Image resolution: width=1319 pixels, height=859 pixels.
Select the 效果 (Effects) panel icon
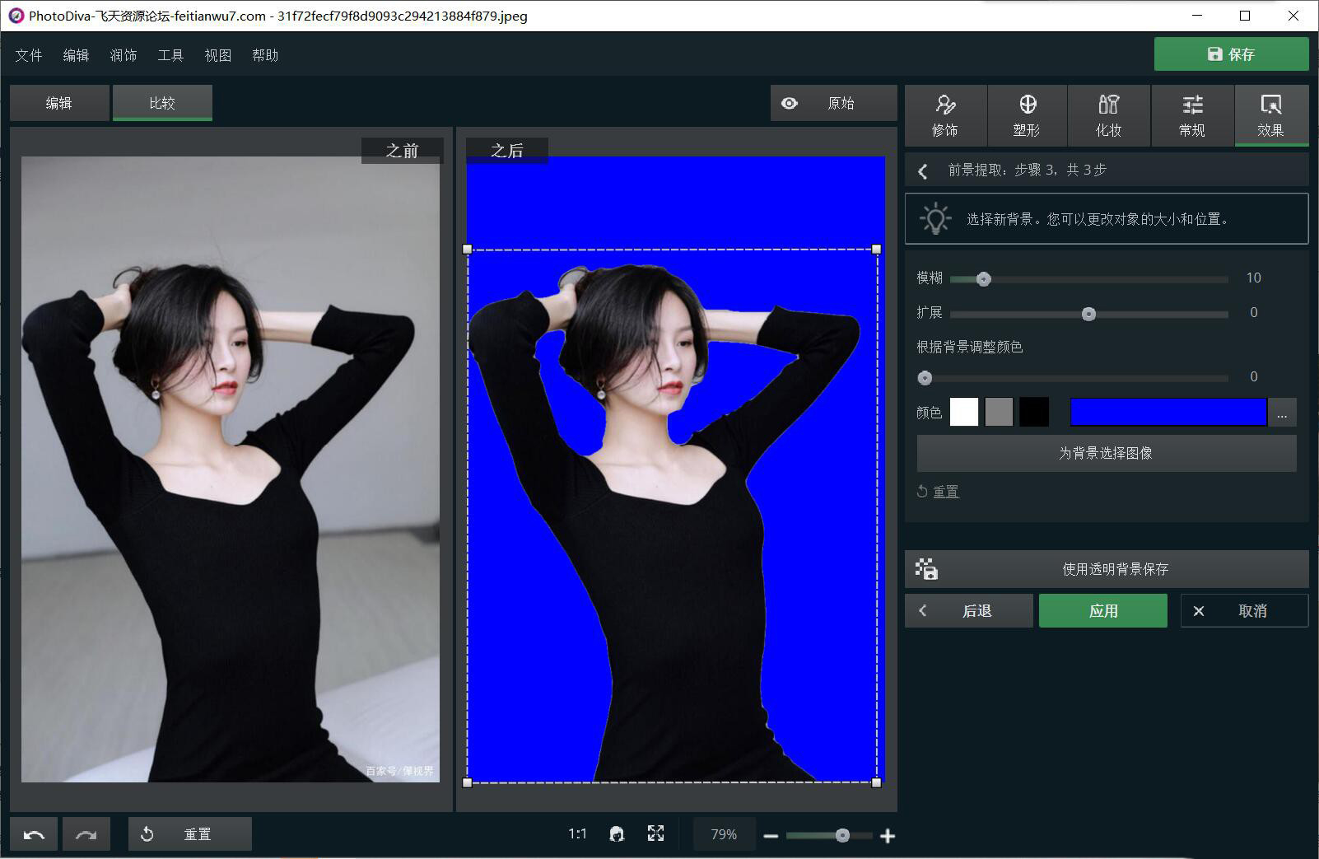[1271, 115]
